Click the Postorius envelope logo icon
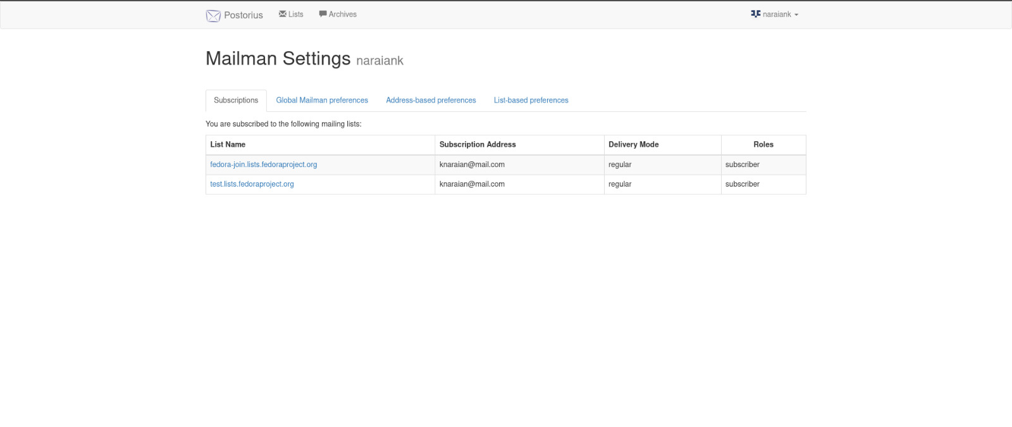Image resolution: width=1012 pixels, height=427 pixels. [213, 16]
